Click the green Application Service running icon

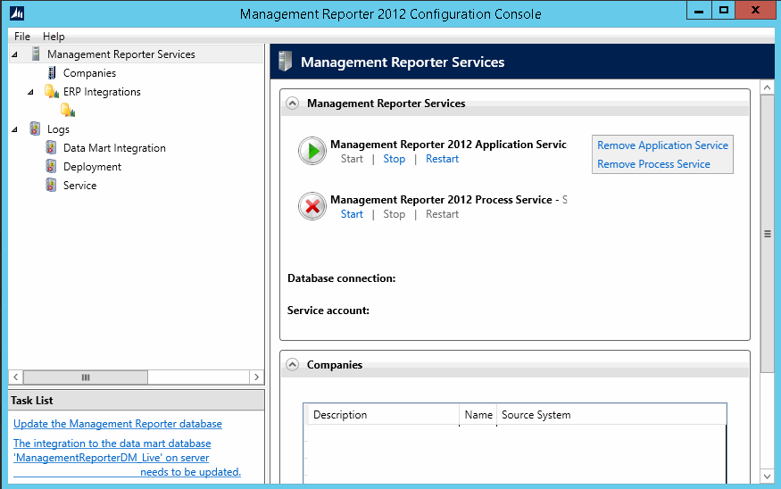click(312, 152)
